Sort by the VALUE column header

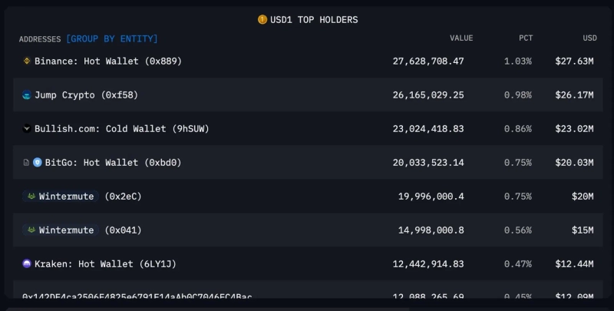pyautogui.click(x=461, y=38)
